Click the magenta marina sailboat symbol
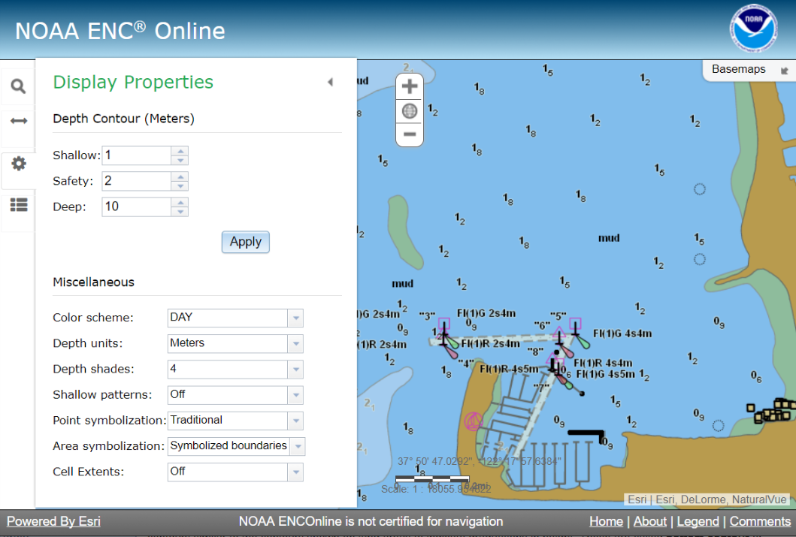Image resolution: width=796 pixels, height=537 pixels. point(474,421)
